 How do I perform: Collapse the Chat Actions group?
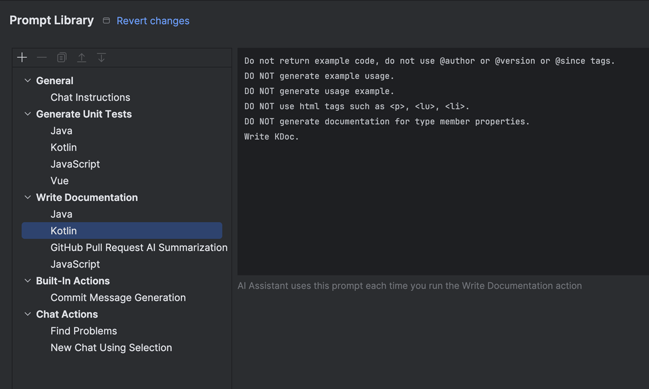point(28,314)
